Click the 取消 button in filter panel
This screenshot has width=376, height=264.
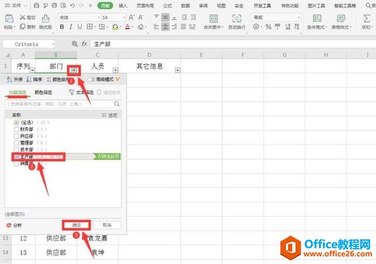click(107, 225)
